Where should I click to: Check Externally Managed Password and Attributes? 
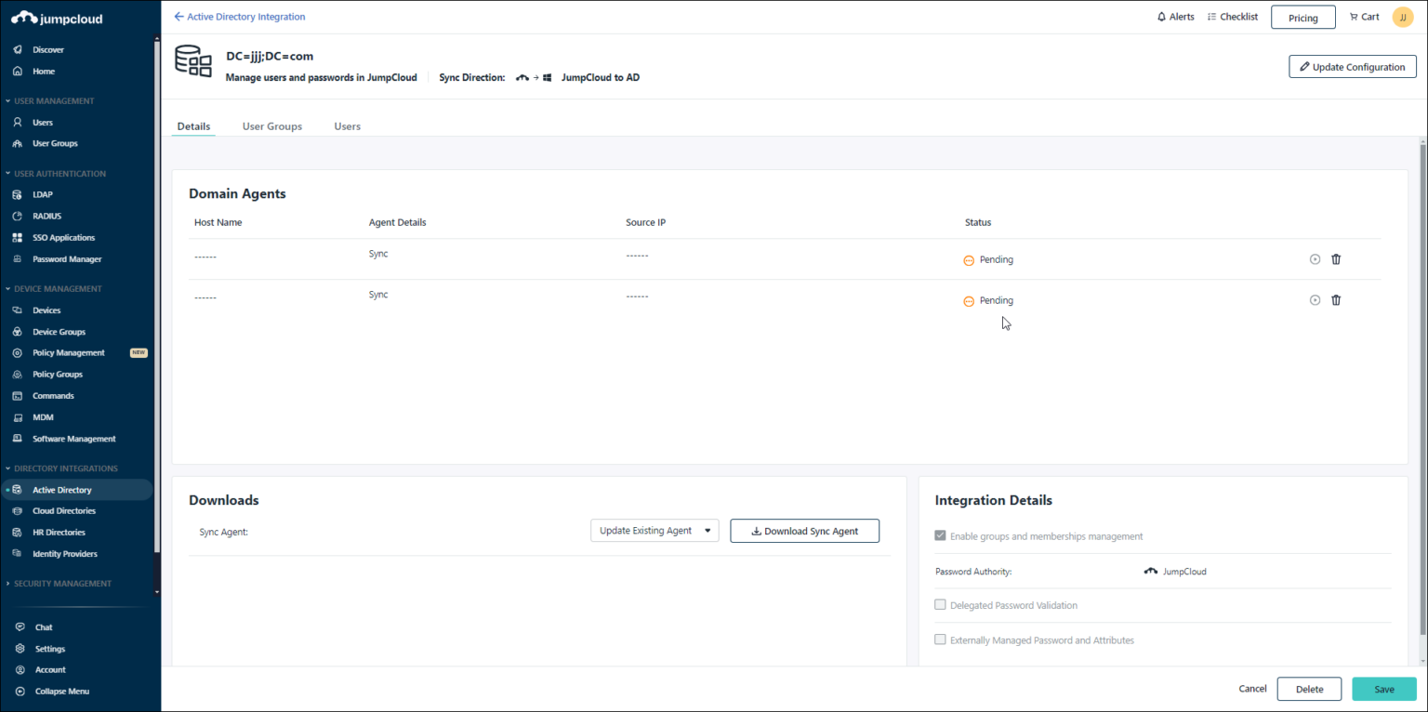pos(940,639)
